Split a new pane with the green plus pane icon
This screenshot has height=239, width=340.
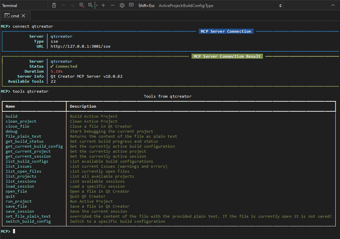click(90, 5)
